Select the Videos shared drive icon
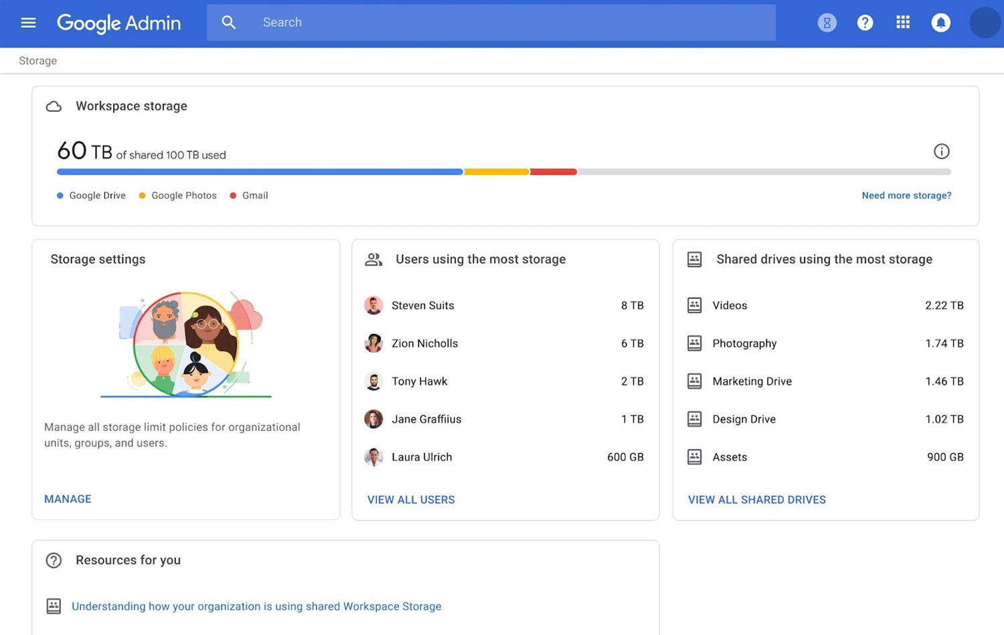This screenshot has height=635, width=1004. 694,305
